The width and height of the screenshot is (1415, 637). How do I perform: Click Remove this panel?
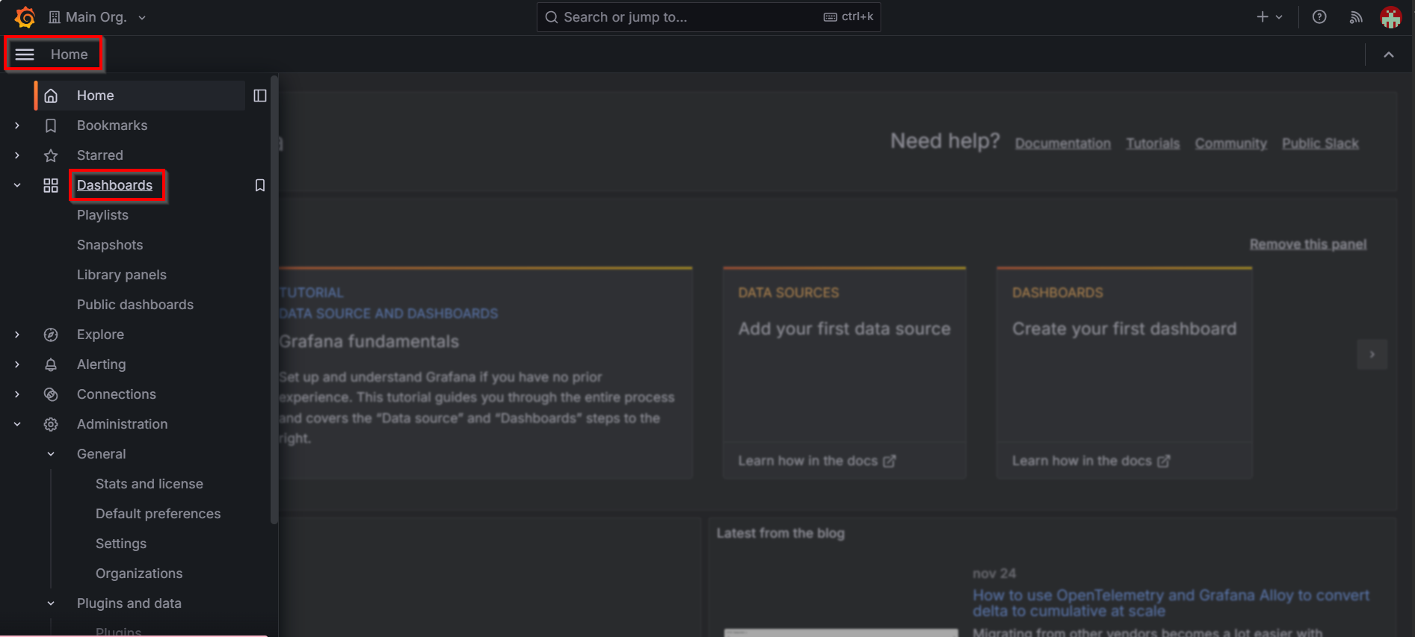click(1308, 244)
